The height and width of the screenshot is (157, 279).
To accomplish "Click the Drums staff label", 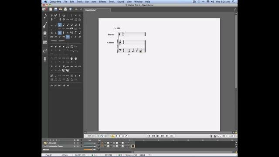I will (111, 34).
